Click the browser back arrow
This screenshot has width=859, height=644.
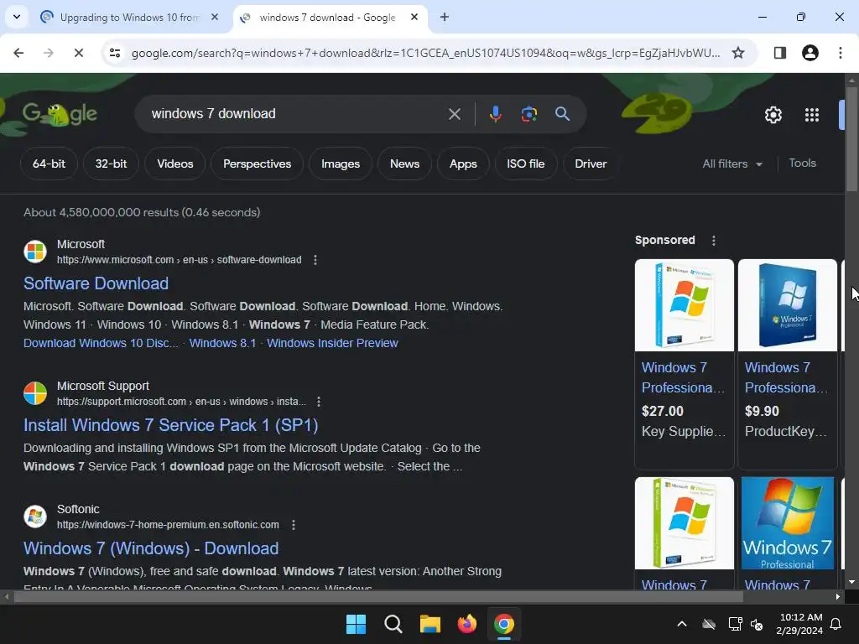[x=18, y=53]
